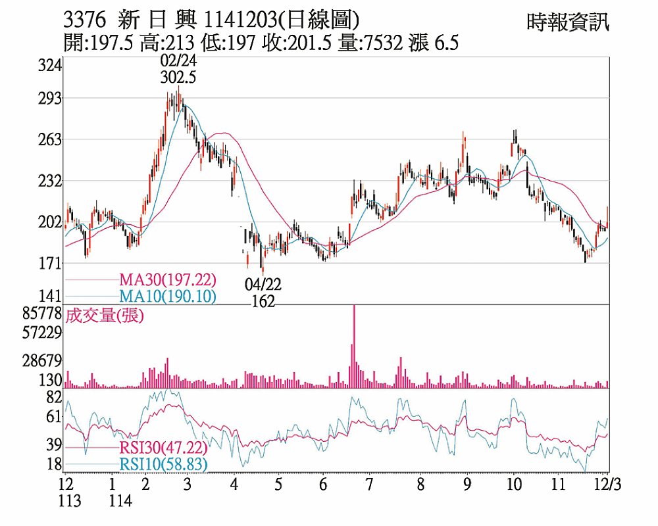Click the year 114 label under the axis
Image resolution: width=658 pixels, height=526 pixels.
(x=120, y=501)
